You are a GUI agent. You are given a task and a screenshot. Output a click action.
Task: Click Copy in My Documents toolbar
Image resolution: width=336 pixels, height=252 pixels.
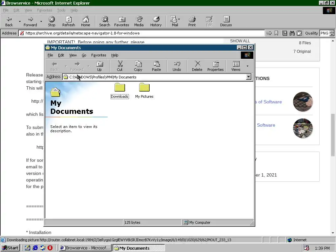click(138, 66)
